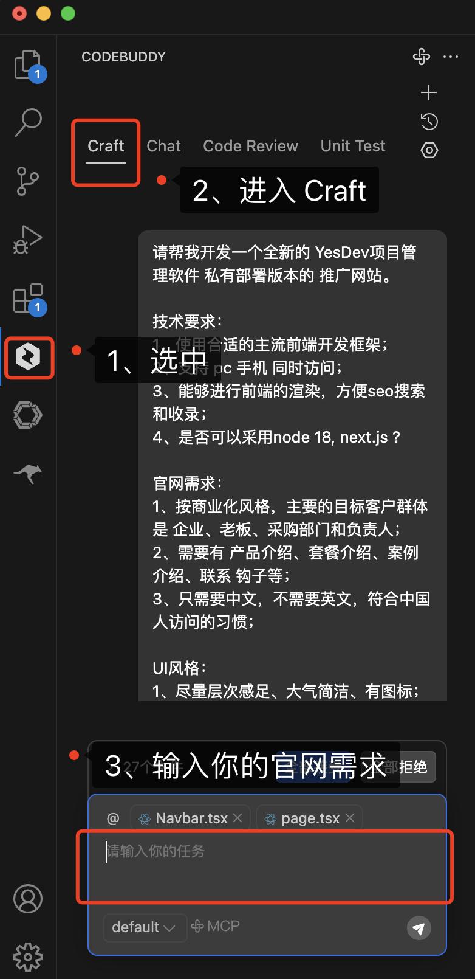The width and height of the screenshot is (475, 979).
Task: Remove the Navbar.tsx file tag
Action: coord(237,818)
